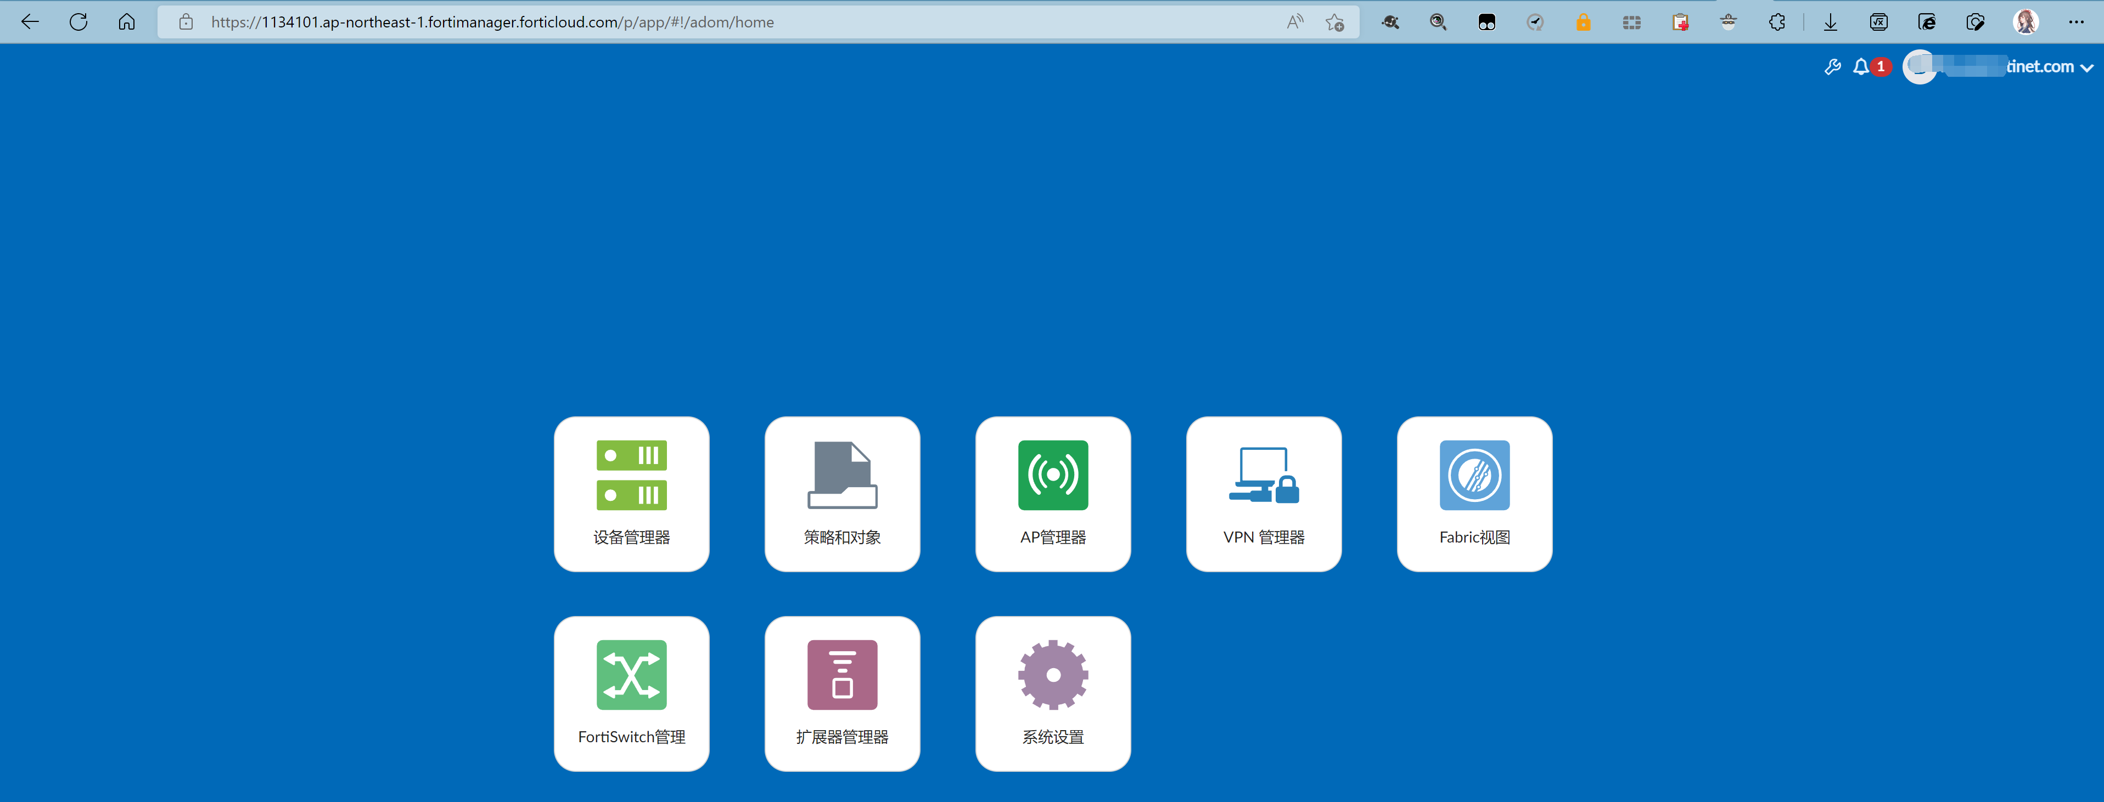
Task: Open the VPN 管理器 tile
Action: pos(1264,494)
